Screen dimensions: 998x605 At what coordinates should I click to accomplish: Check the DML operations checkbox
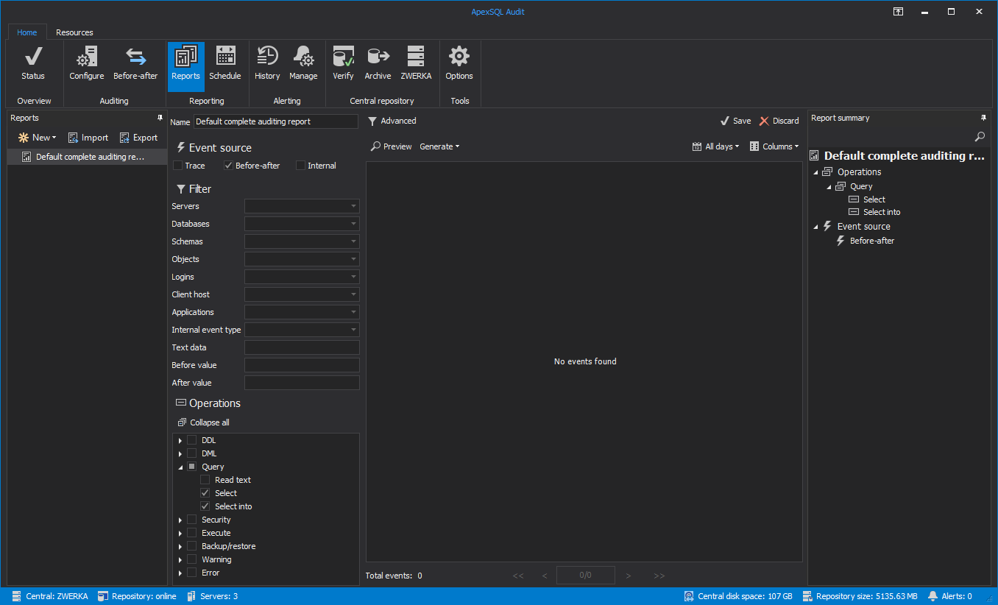(191, 453)
